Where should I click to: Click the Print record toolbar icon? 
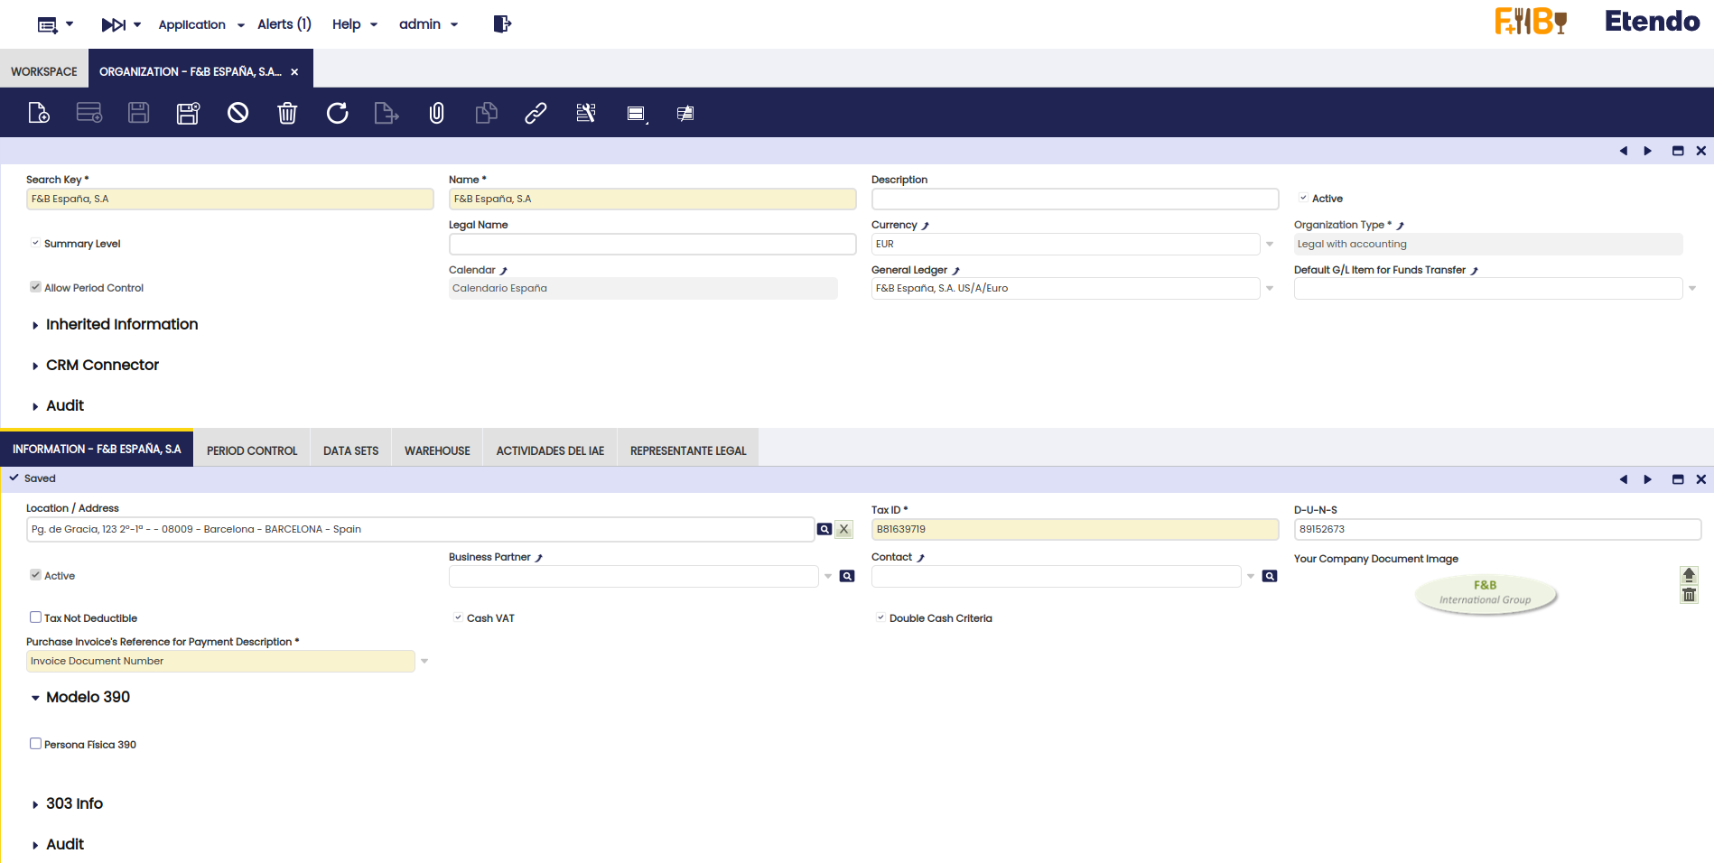(x=637, y=114)
